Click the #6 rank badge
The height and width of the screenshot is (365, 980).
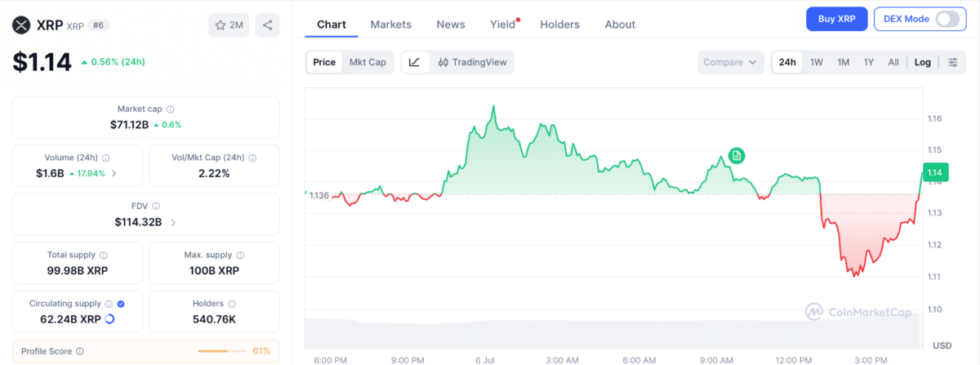point(96,25)
